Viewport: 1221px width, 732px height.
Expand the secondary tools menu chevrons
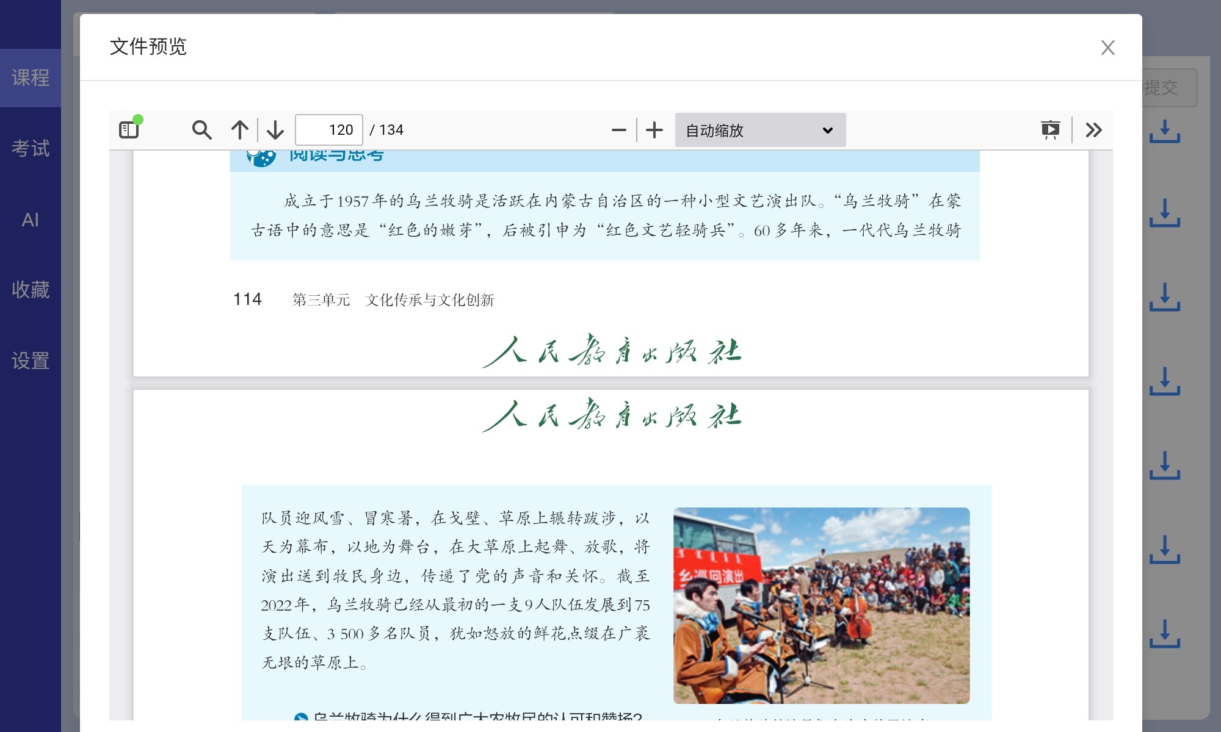[1093, 130]
